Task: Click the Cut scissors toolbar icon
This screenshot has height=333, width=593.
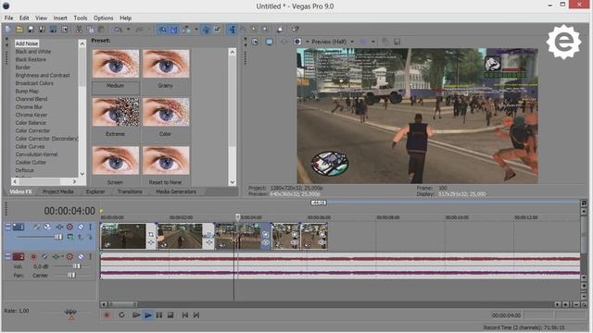Action: click(x=79, y=30)
